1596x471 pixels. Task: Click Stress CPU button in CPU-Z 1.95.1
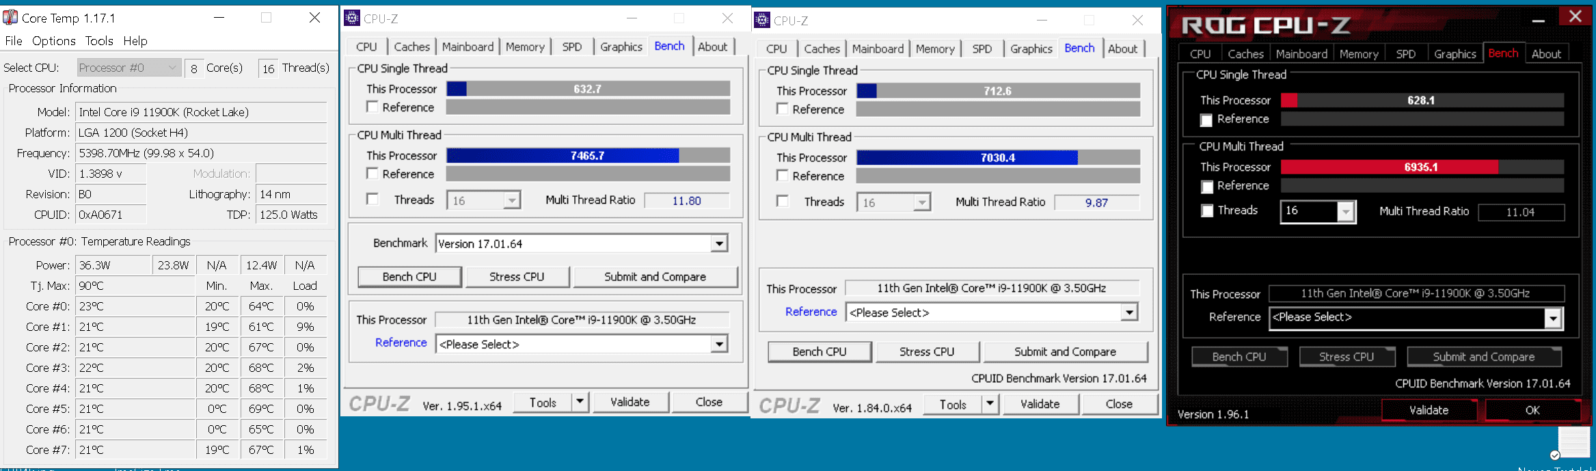[517, 276]
